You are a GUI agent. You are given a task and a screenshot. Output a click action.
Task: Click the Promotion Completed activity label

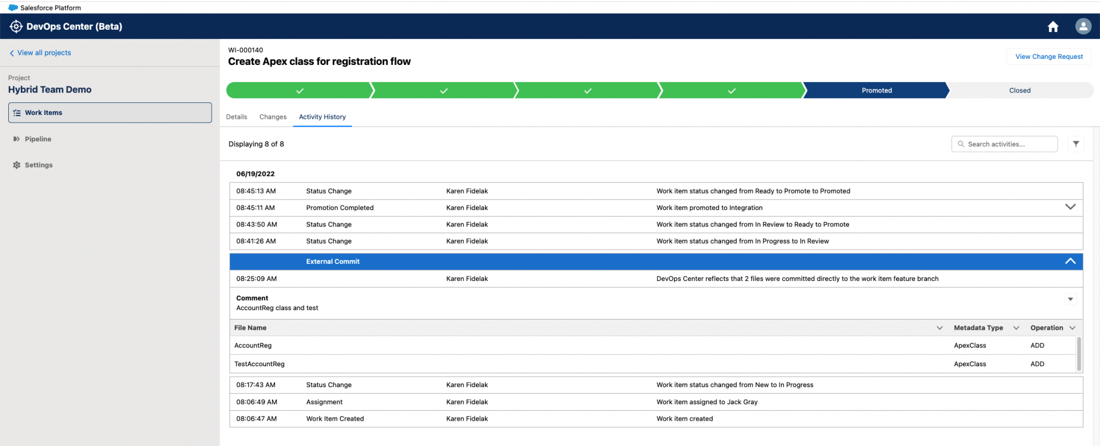(x=340, y=208)
